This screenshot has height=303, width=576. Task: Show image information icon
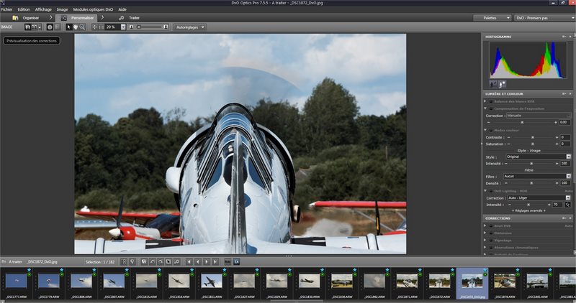(50, 27)
